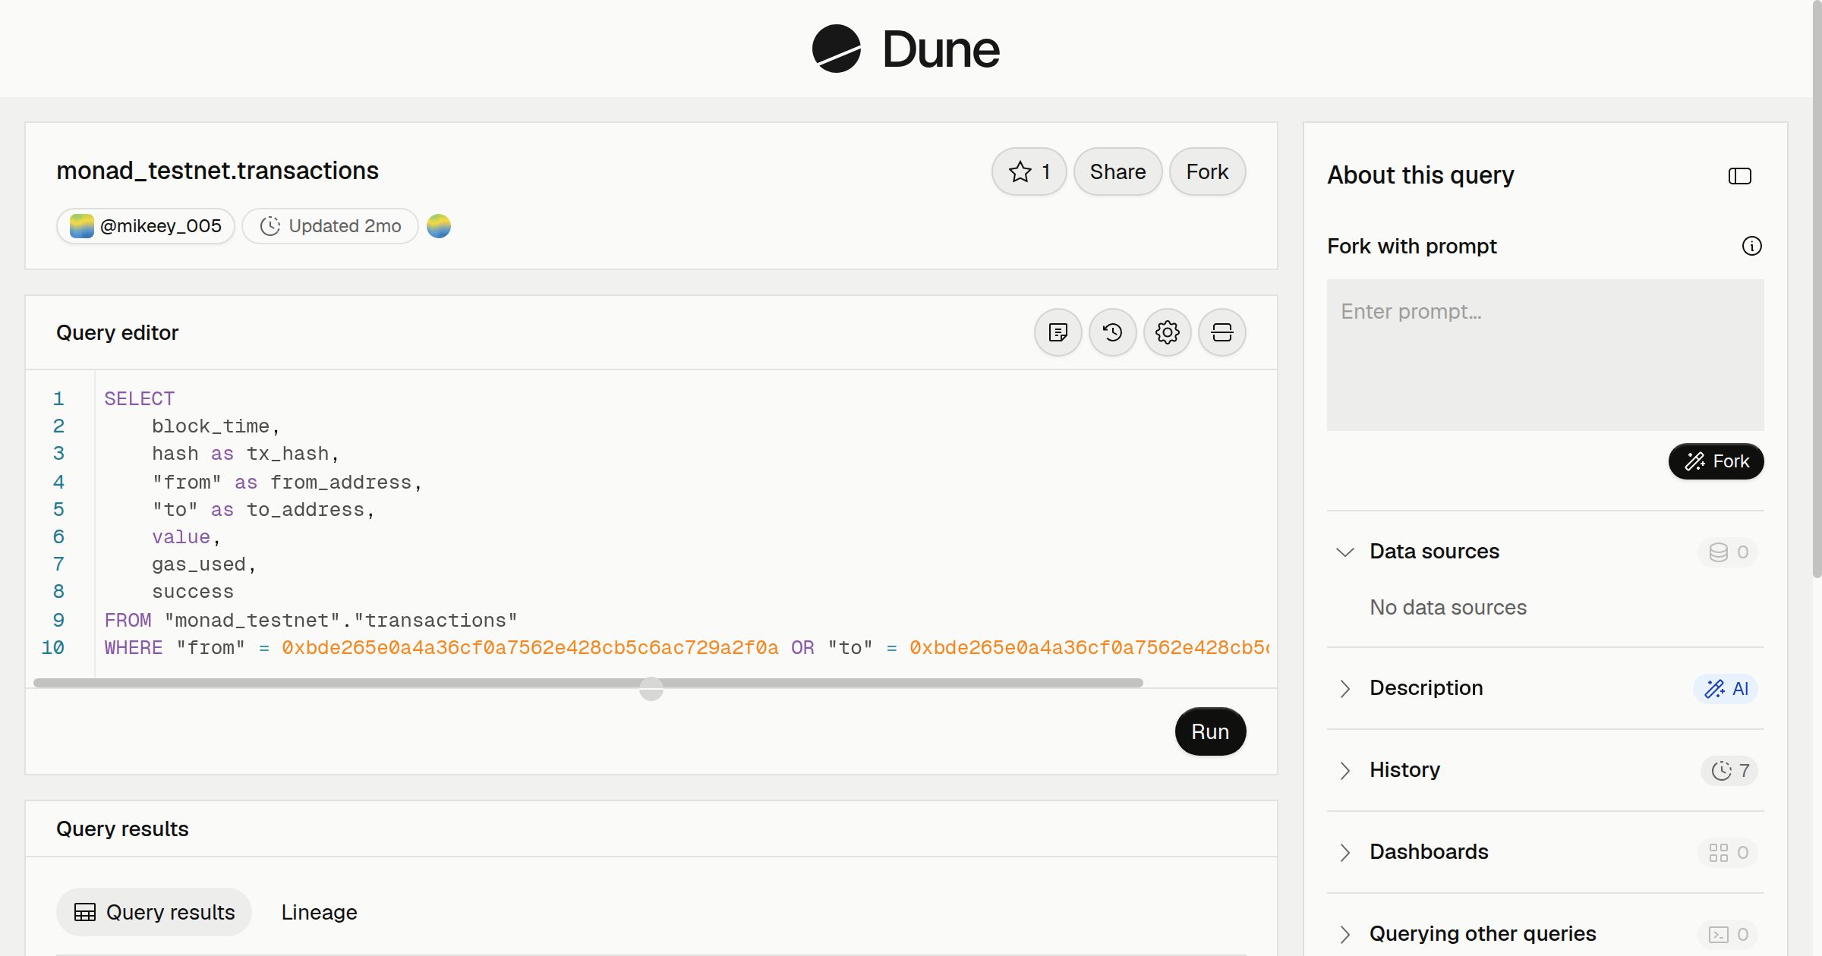Screen dimensions: 1822x956
Task: Click the History count badge showing 7
Action: (x=1729, y=770)
